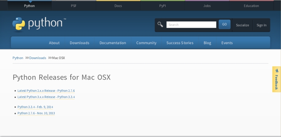Open the Feedback side tab

click(x=276, y=79)
